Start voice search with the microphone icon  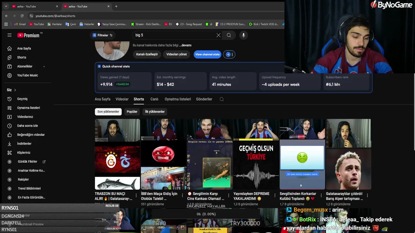pos(243,35)
